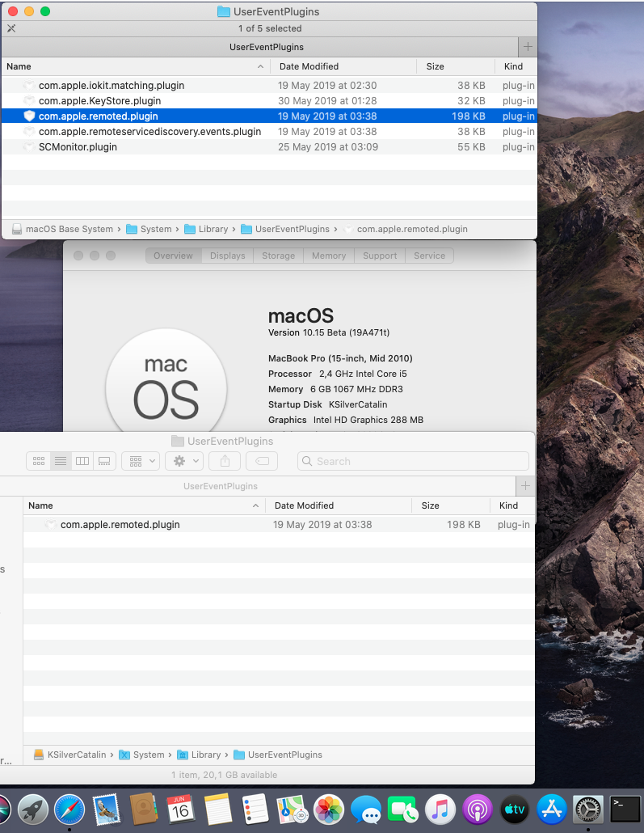Click UserEventPlugins in upper path bar

(285, 229)
